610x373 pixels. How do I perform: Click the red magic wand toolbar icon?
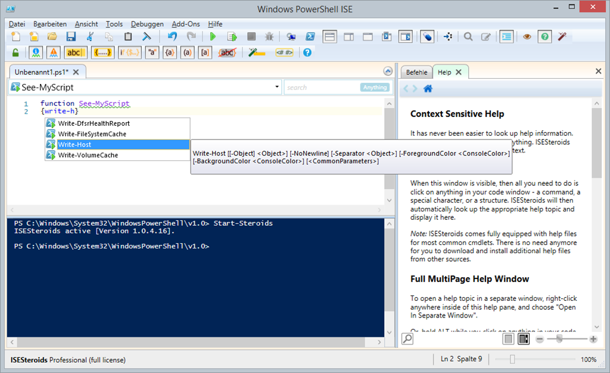[562, 36]
